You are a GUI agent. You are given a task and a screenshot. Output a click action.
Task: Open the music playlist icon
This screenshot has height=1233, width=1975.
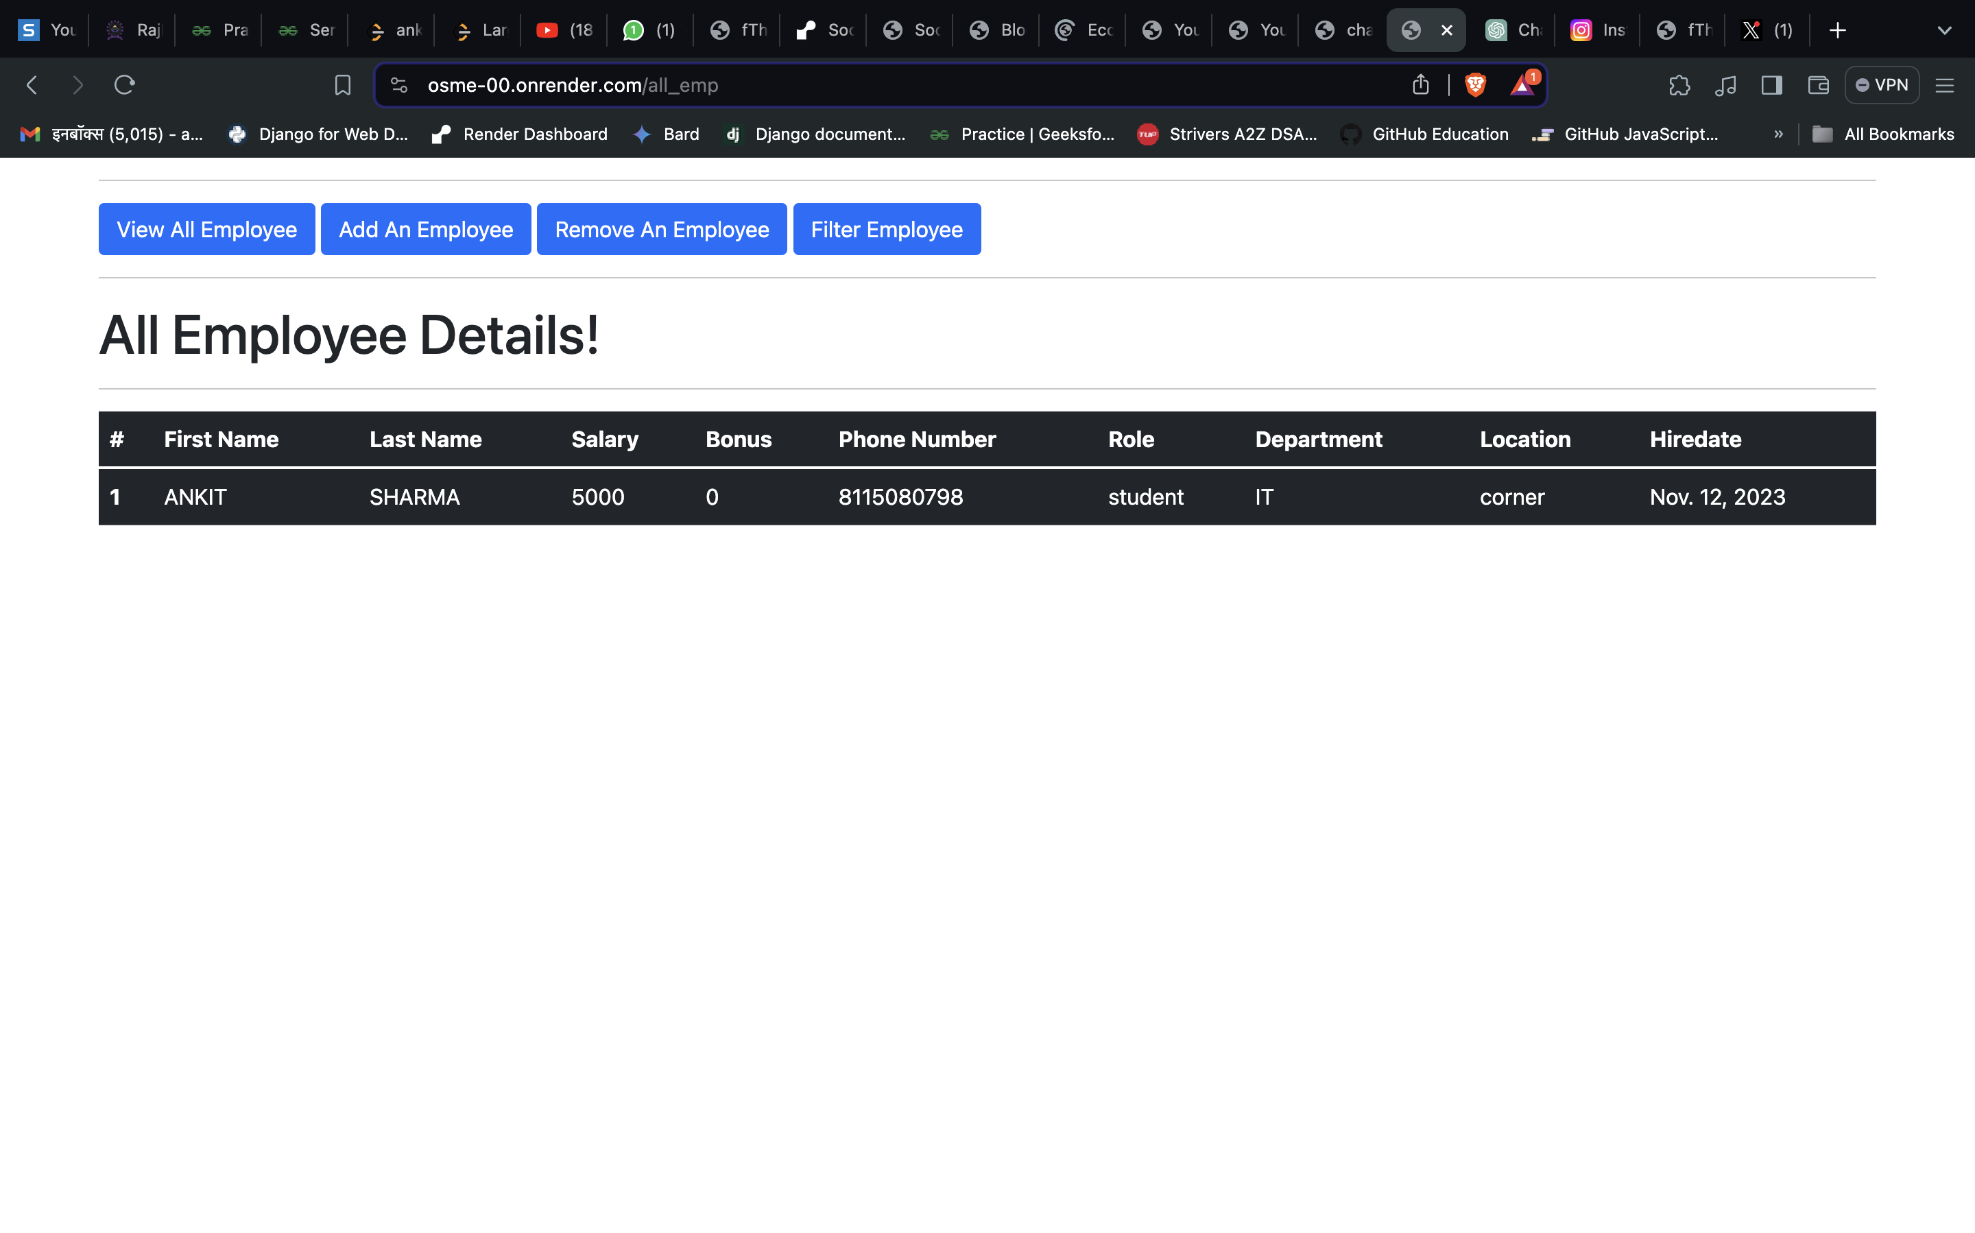click(x=1725, y=85)
